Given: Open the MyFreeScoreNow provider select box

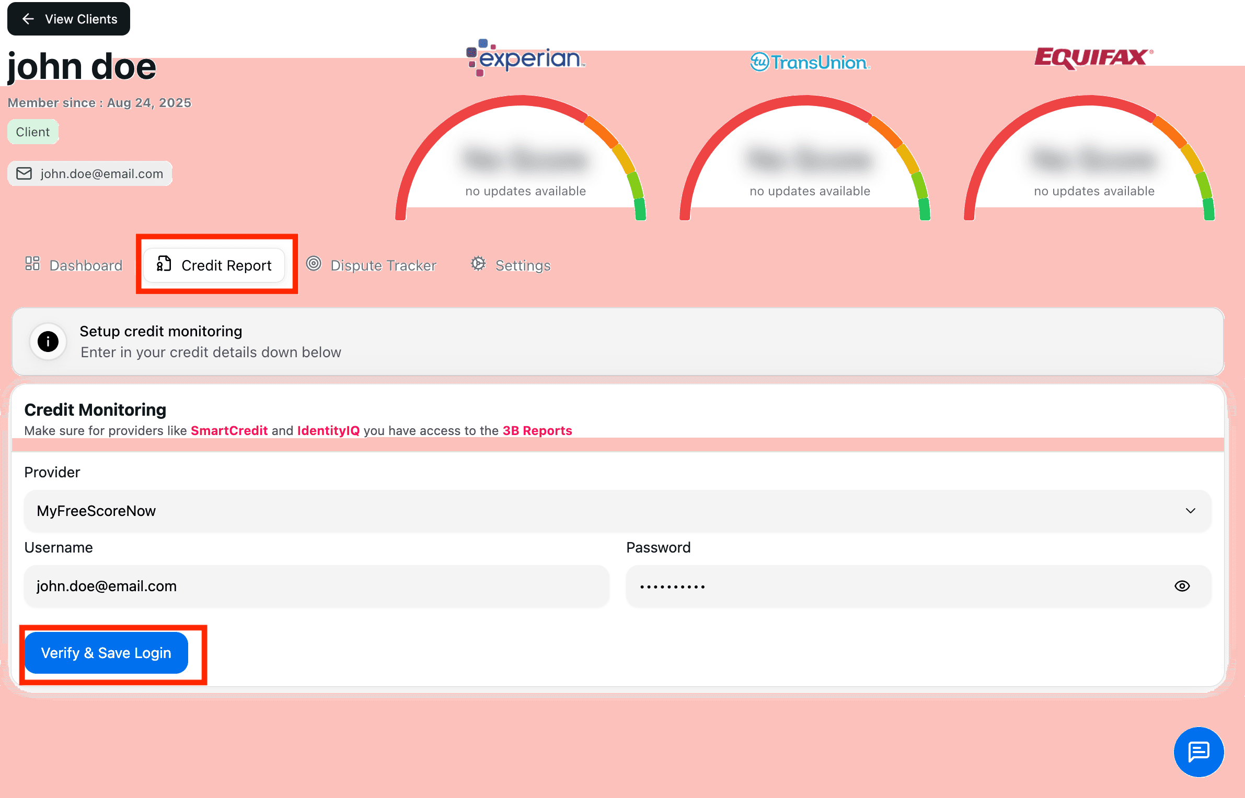Looking at the screenshot, I should pyautogui.click(x=617, y=511).
